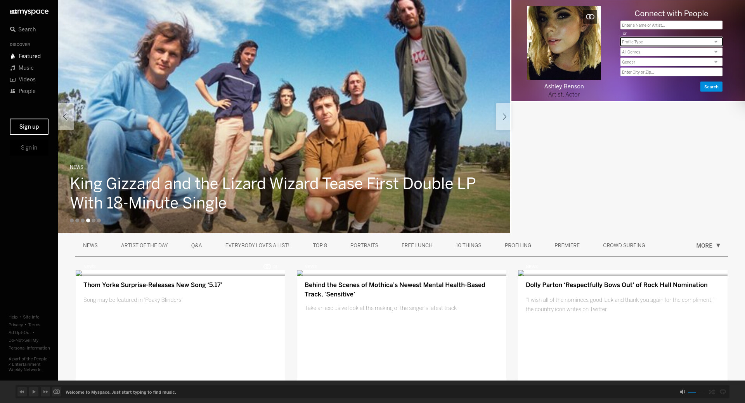The width and height of the screenshot is (745, 403).
Task: Click NEWS label above hero headline
Action: (x=76, y=167)
